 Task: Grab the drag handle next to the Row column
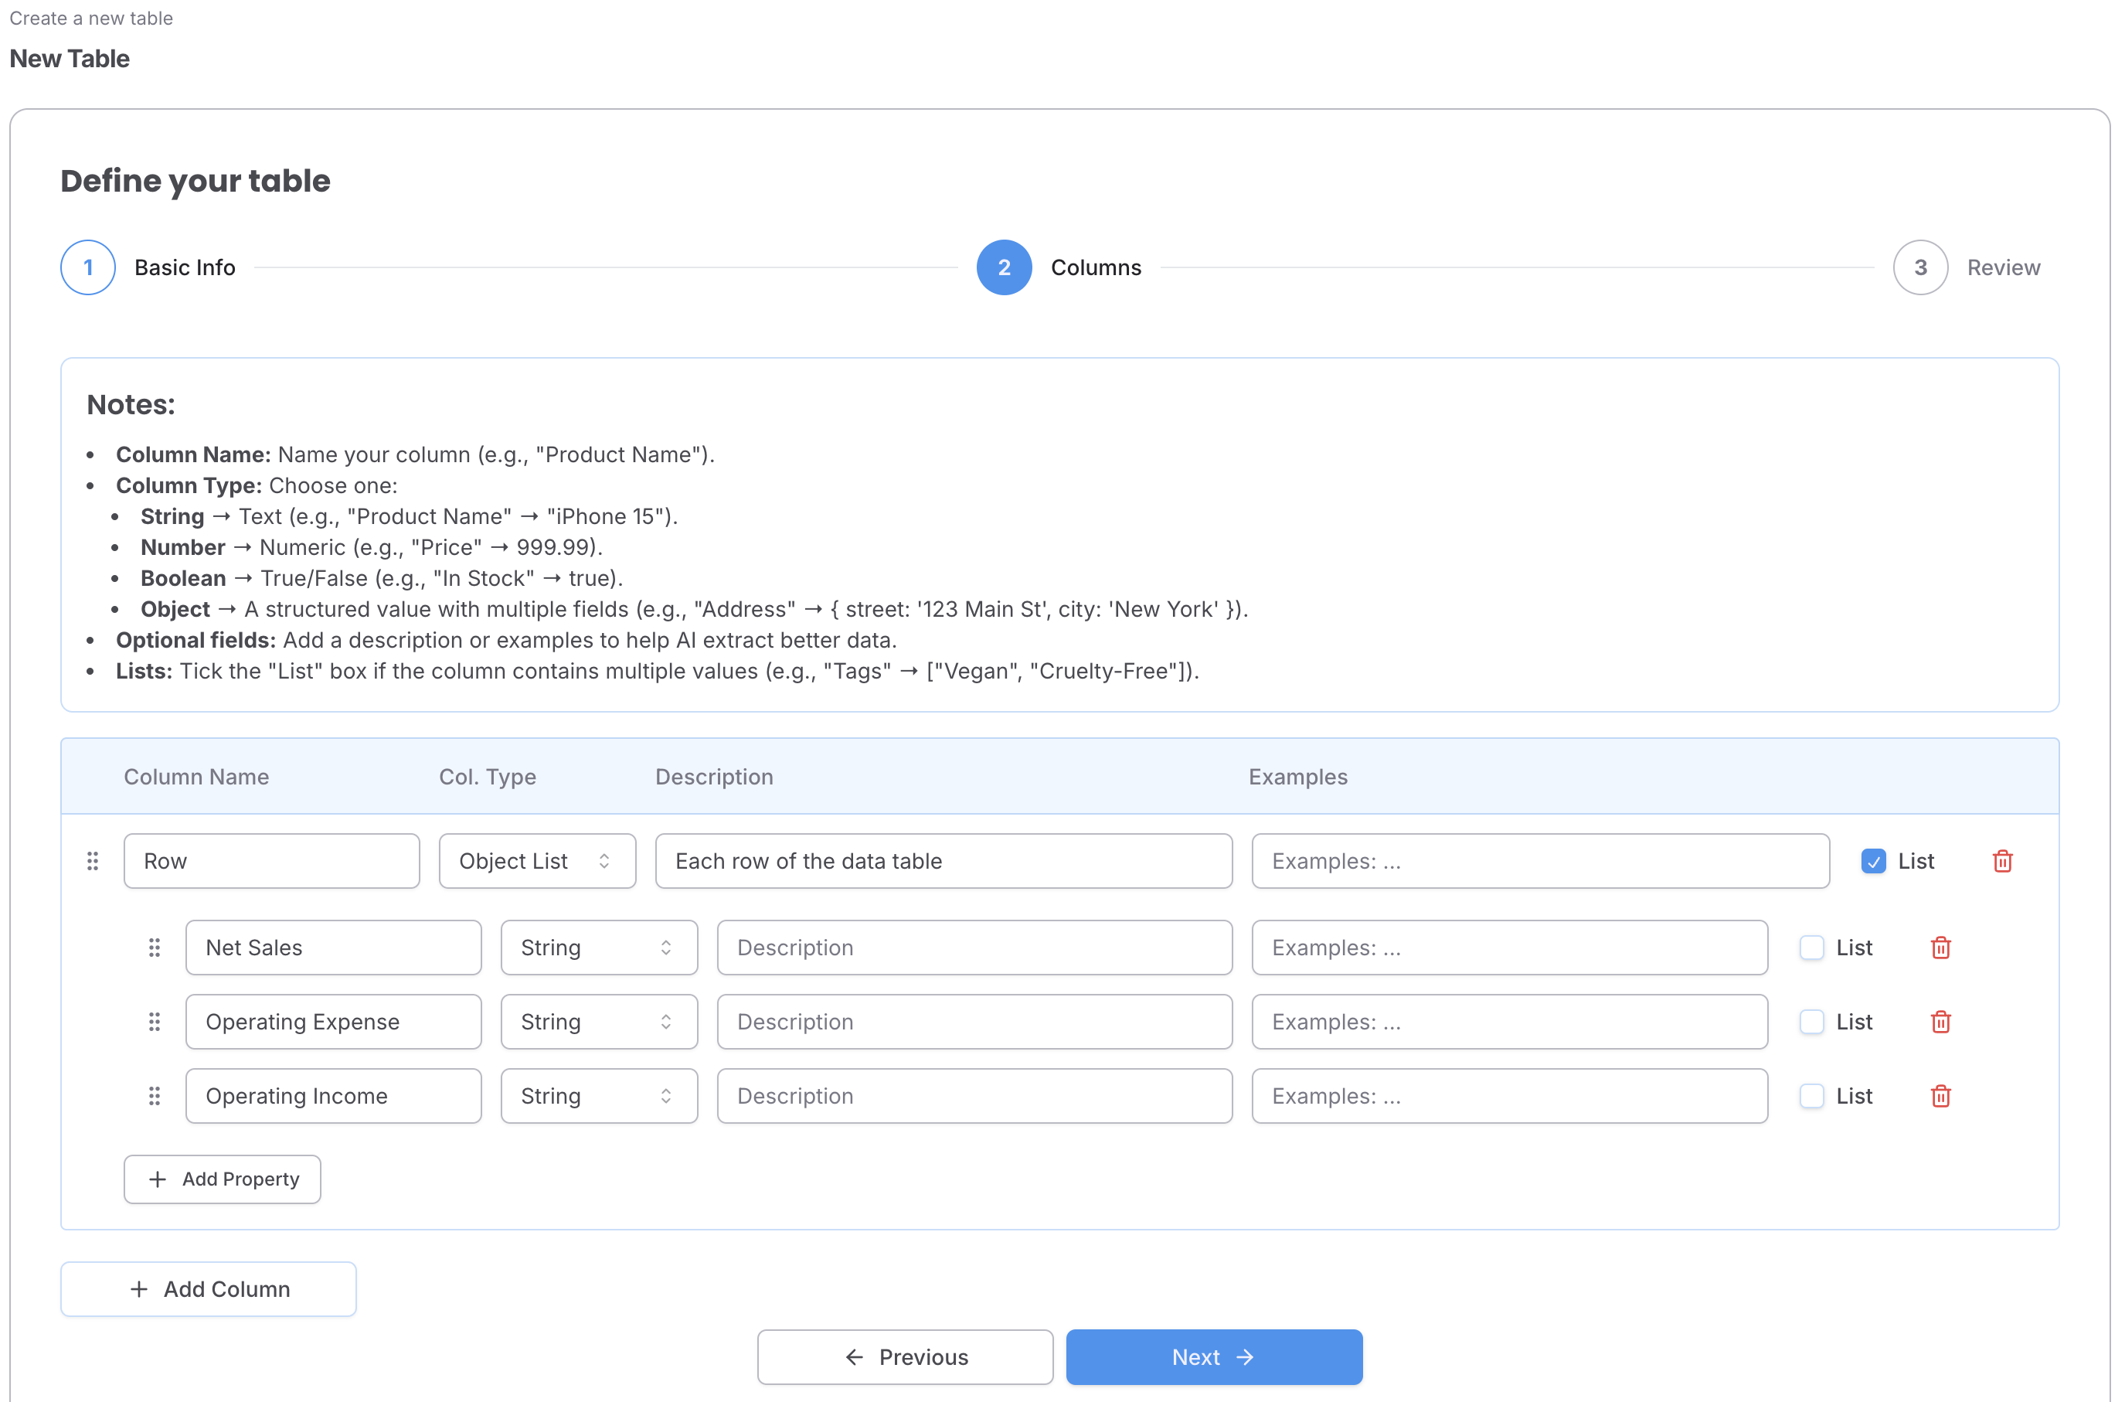[x=93, y=861]
